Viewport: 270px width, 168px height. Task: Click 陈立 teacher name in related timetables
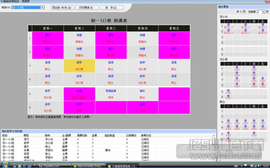[223, 102]
